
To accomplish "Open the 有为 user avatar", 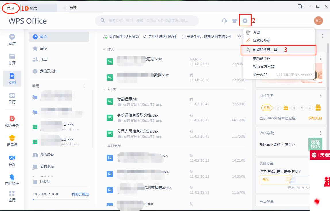I will click(319, 21).
